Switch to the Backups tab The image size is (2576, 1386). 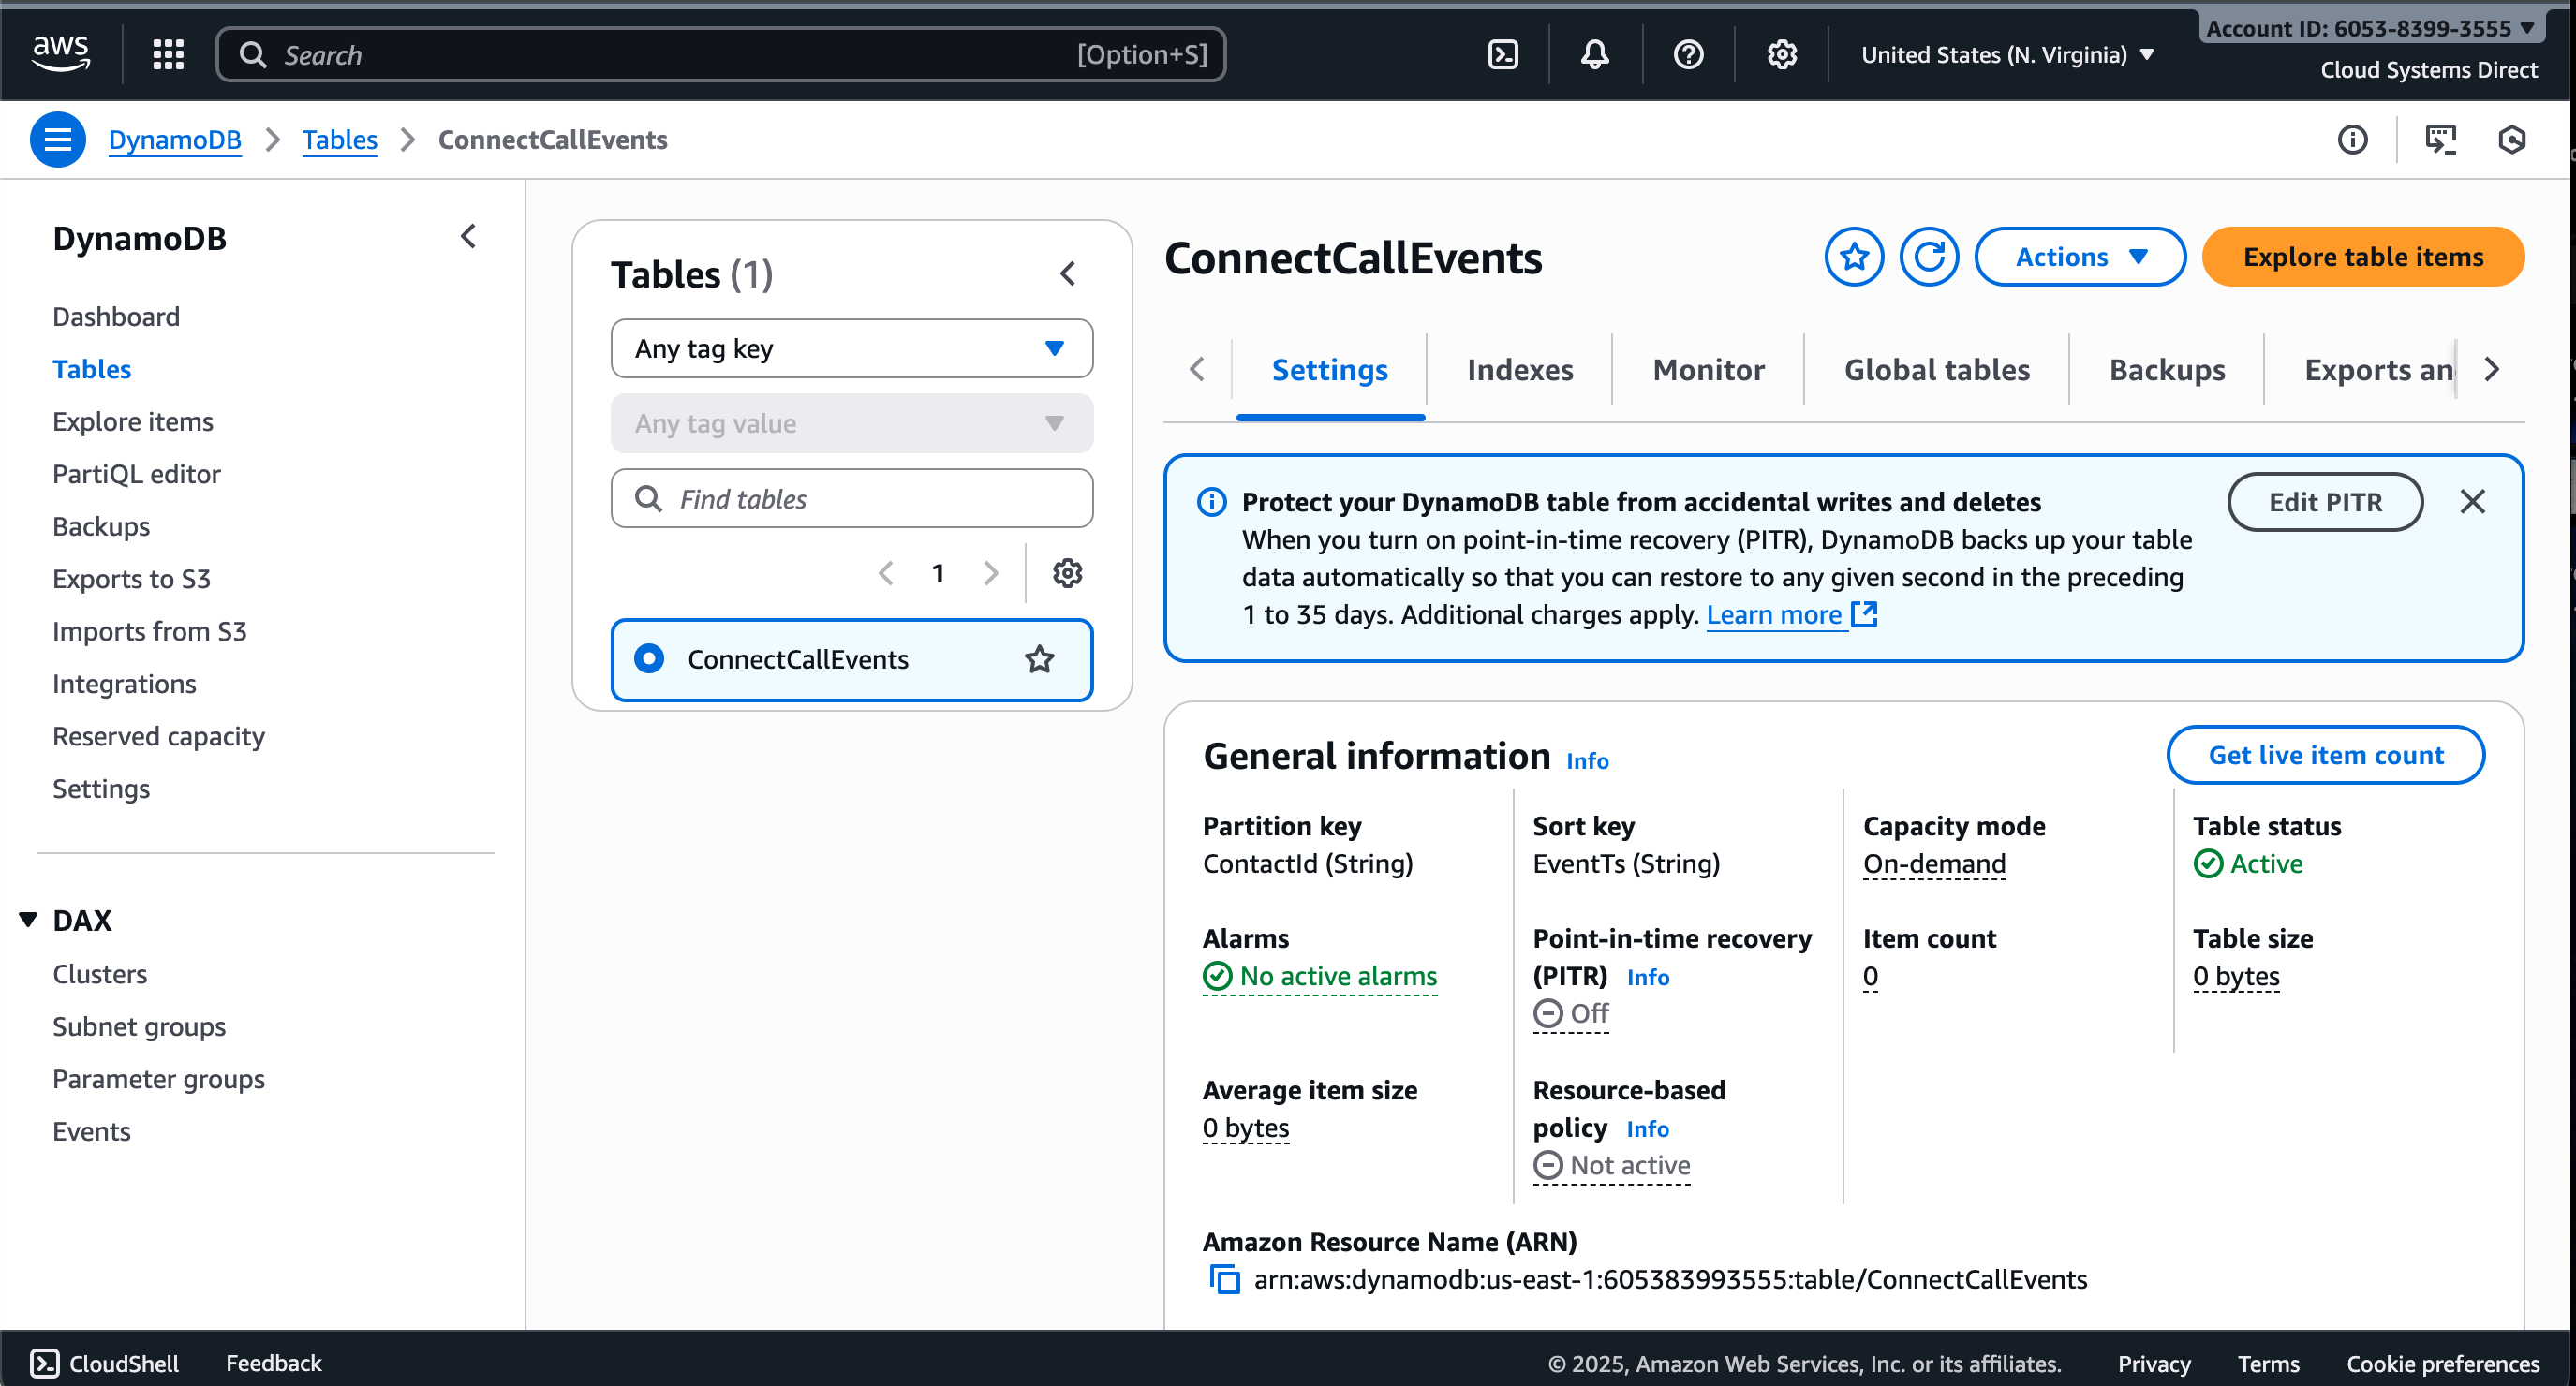(2166, 370)
